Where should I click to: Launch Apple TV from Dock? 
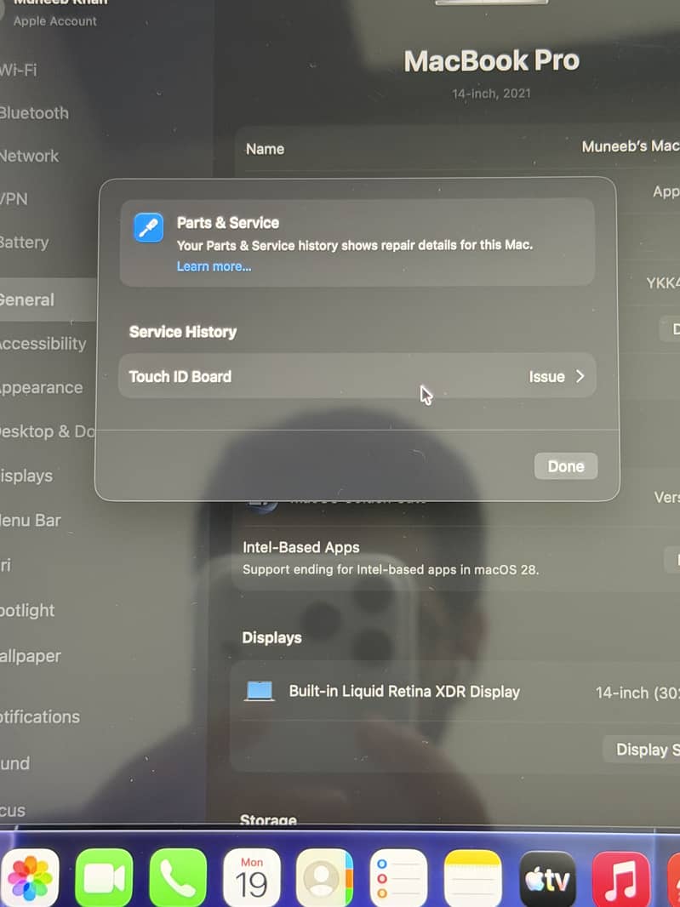point(547,879)
